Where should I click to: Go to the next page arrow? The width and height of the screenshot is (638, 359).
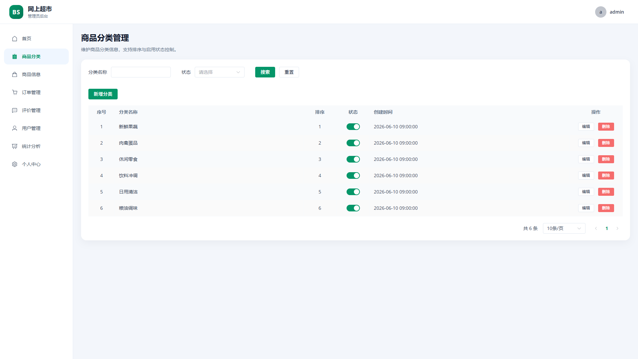tap(617, 228)
